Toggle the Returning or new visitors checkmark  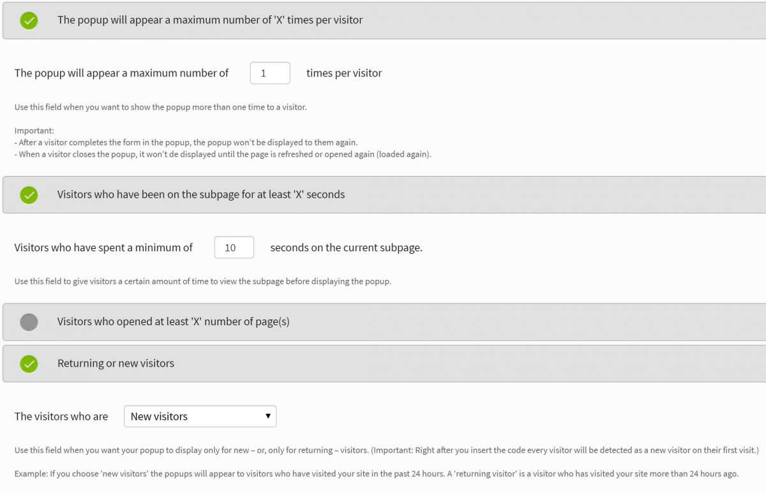[x=29, y=364]
